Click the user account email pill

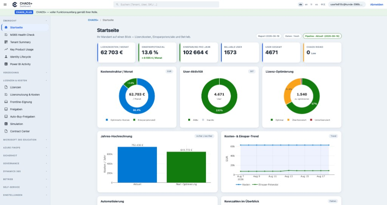(347, 5)
